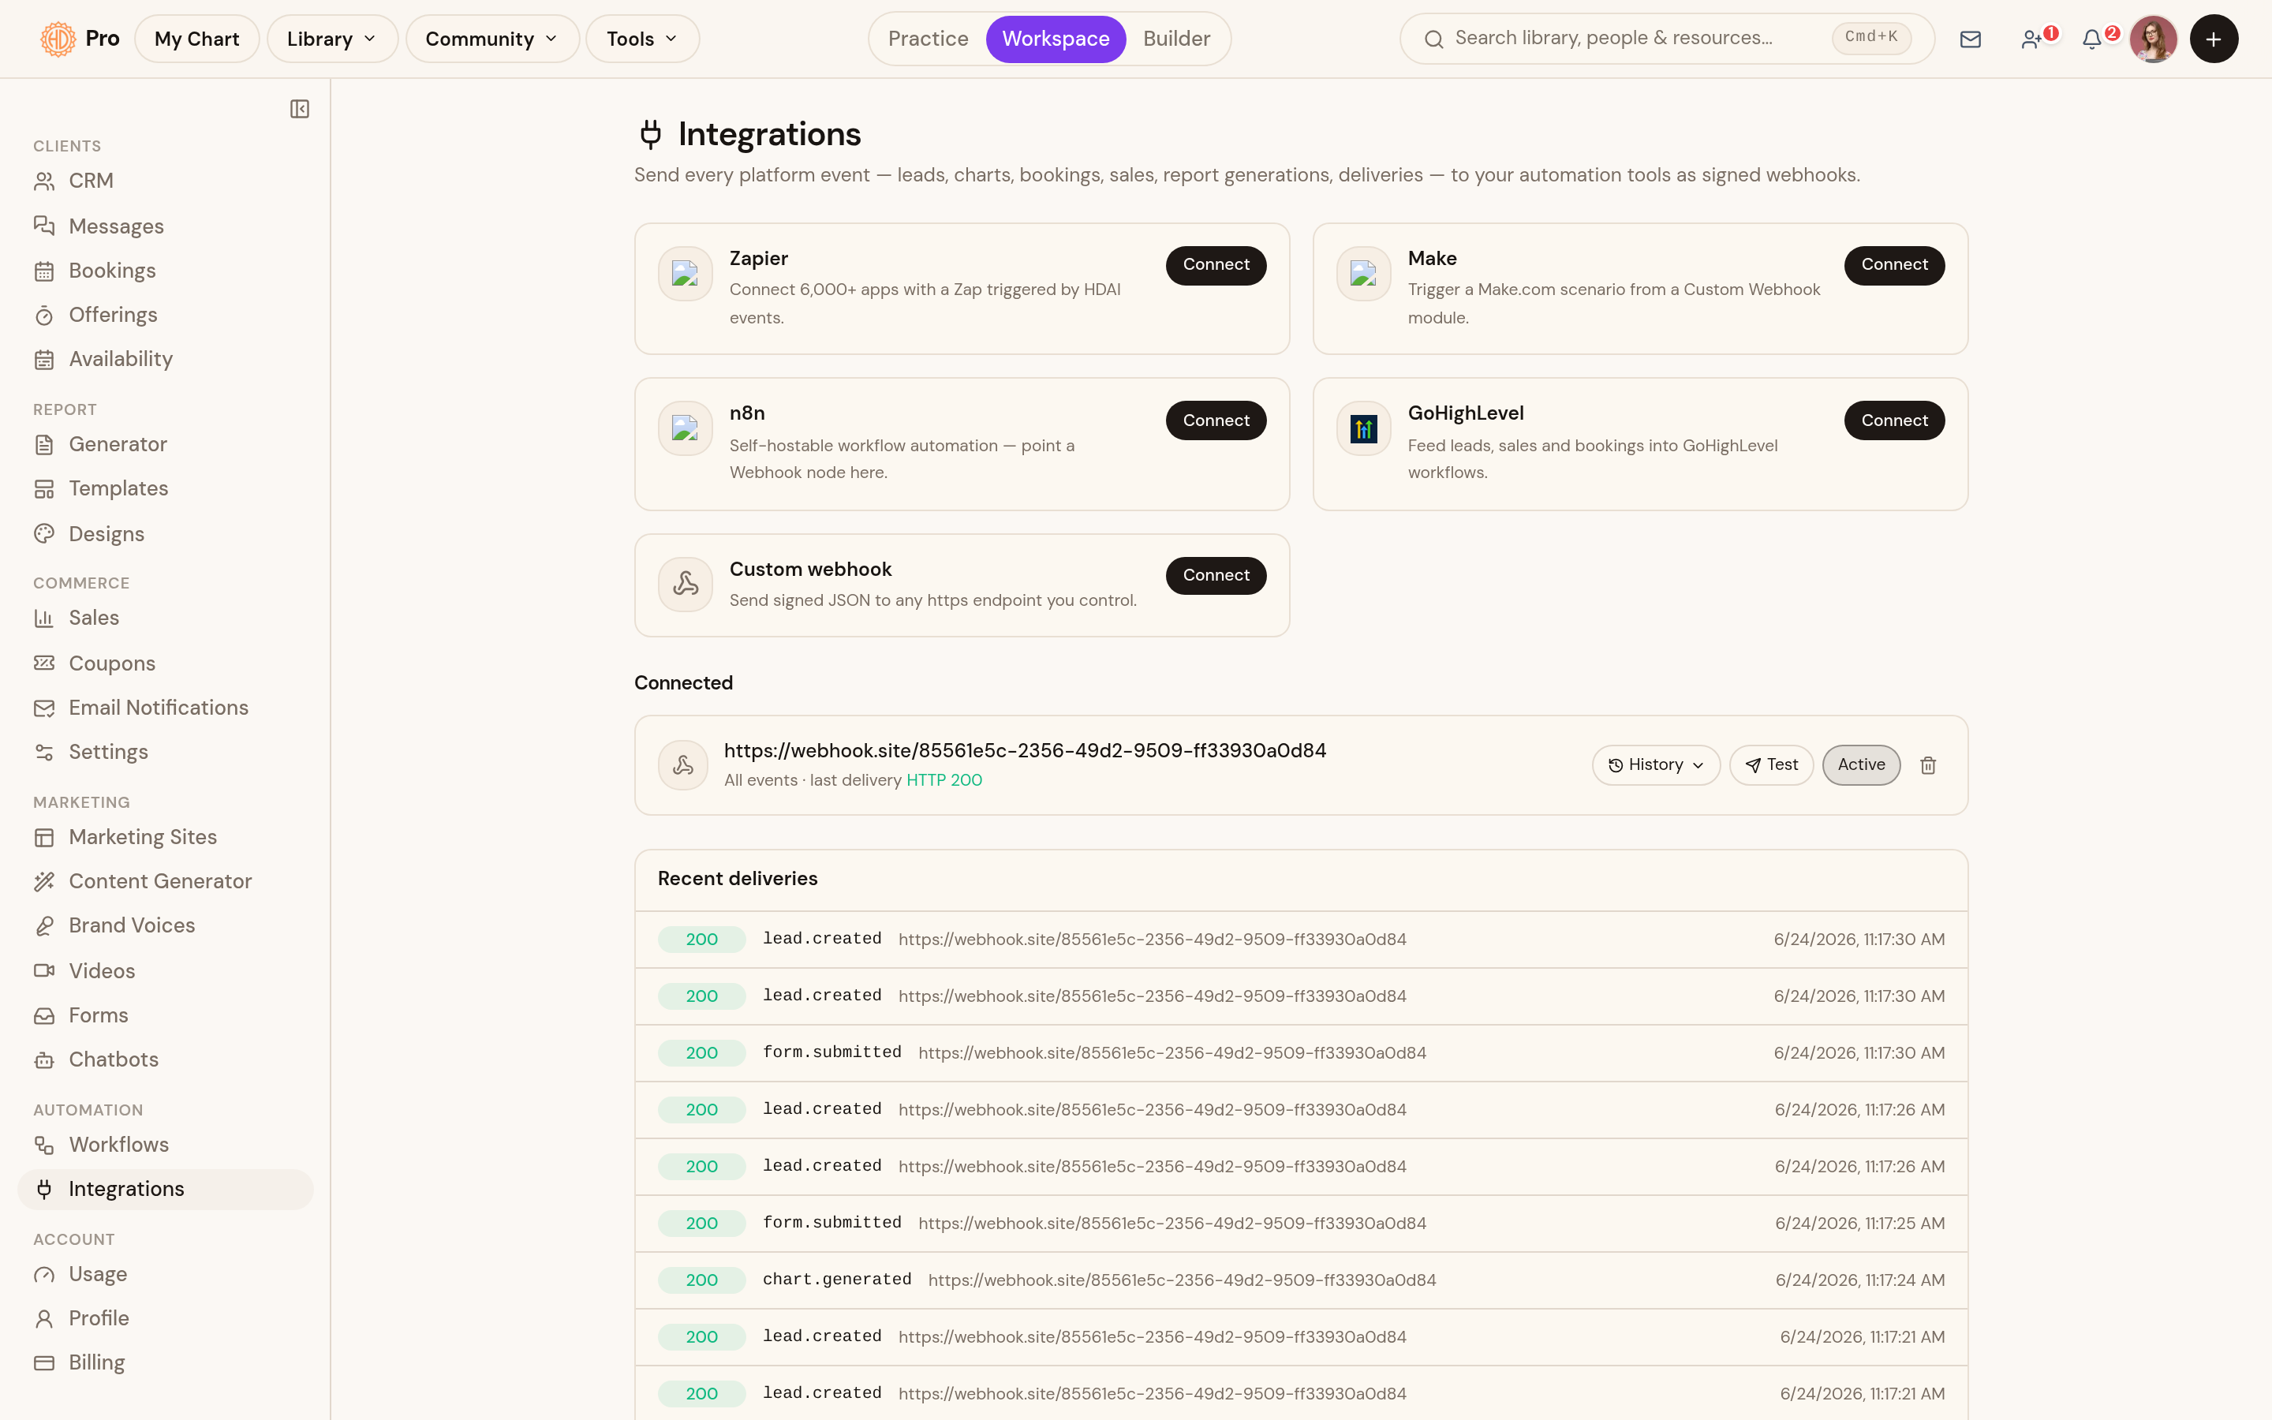The width and height of the screenshot is (2272, 1420).
Task: Open the mail inbox icon
Action: 1970,39
